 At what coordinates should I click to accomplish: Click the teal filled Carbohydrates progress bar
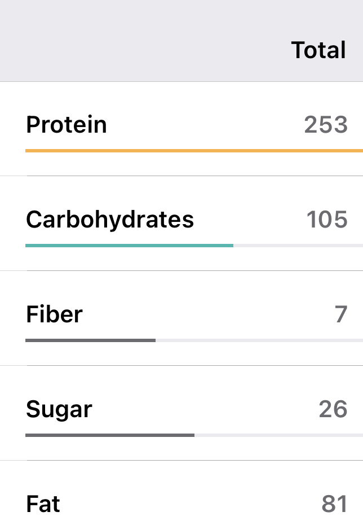129,246
